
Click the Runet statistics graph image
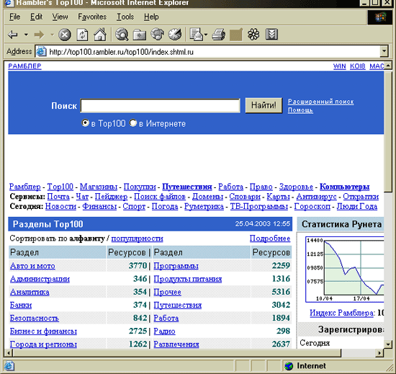point(344,270)
